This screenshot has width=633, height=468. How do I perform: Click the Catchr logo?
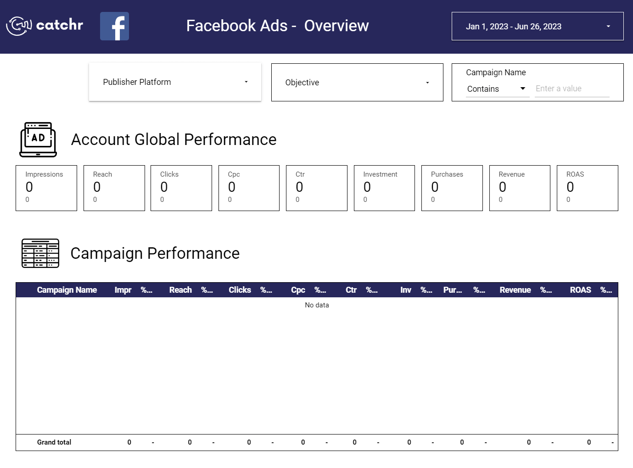coord(45,26)
